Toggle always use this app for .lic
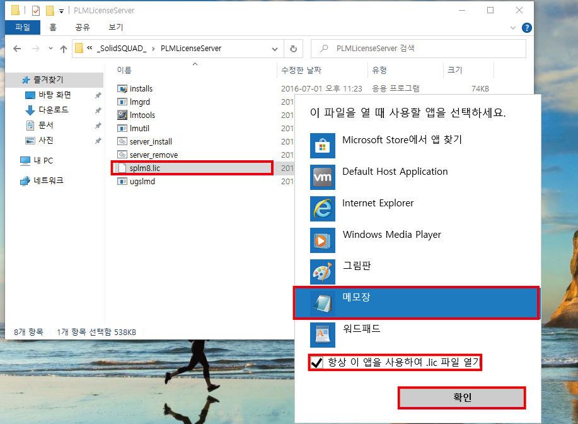Image resolution: width=578 pixels, height=424 pixels. point(316,362)
